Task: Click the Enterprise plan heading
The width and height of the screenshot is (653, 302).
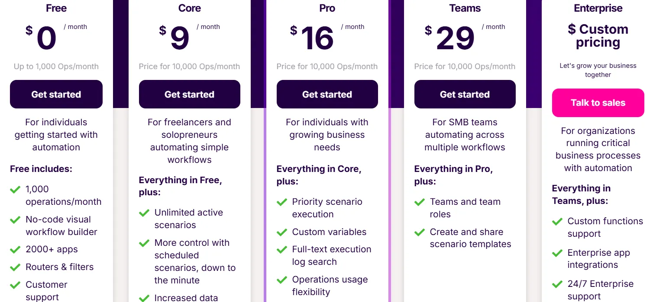Action: click(598, 8)
